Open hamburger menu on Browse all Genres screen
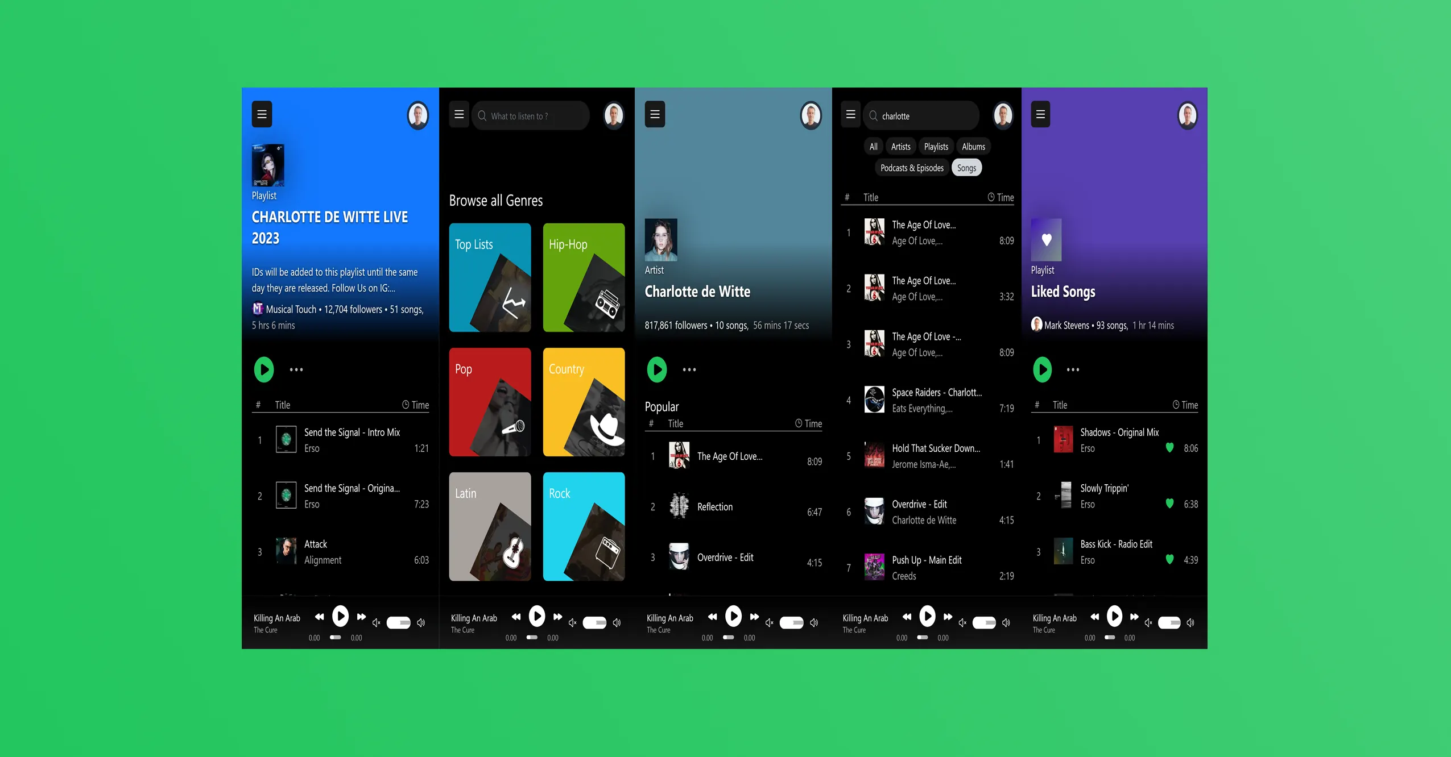 tap(459, 114)
